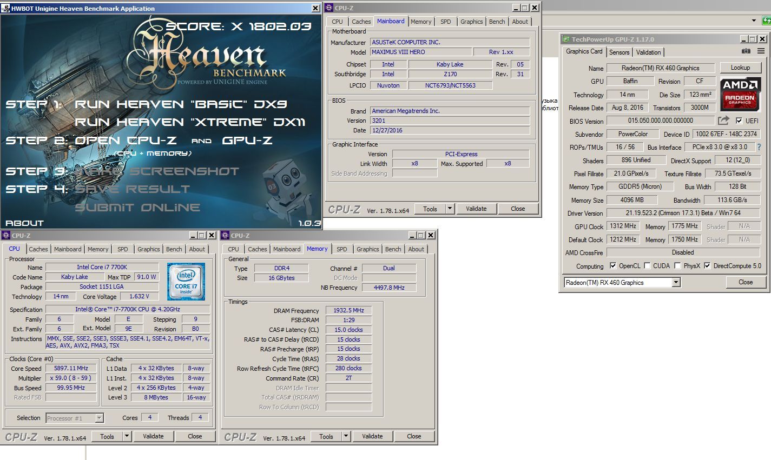Click the Heaven score X 1802.03
The height and width of the screenshot is (460, 771).
coord(239,26)
